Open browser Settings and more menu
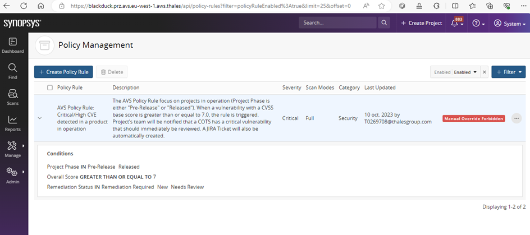The width and height of the screenshot is (530, 235). (x=523, y=6)
